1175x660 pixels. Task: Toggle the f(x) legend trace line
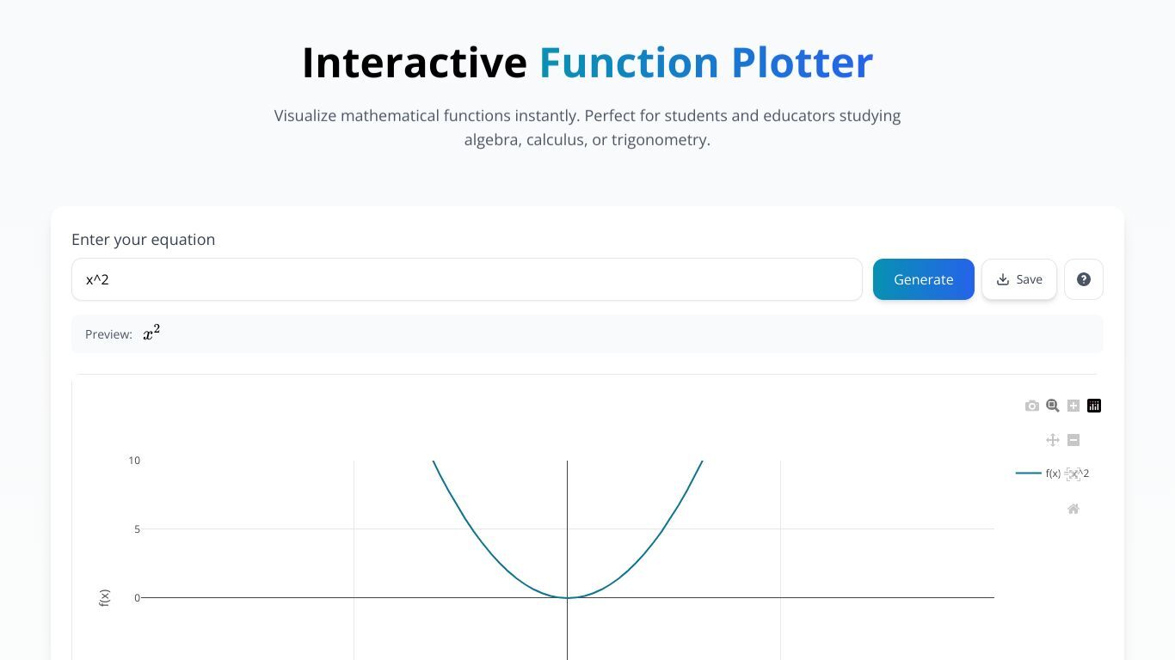coord(1029,474)
